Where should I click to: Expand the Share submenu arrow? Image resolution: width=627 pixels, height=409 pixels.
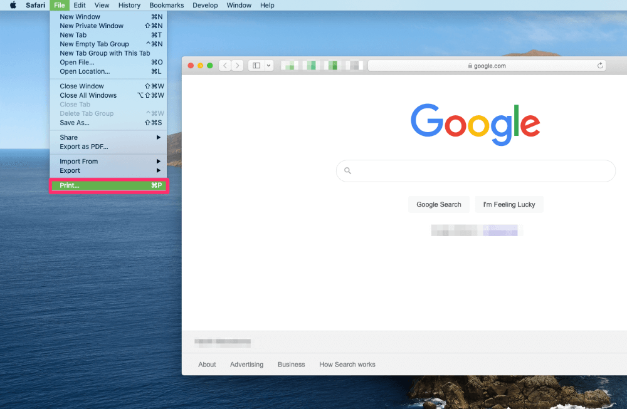[159, 137]
